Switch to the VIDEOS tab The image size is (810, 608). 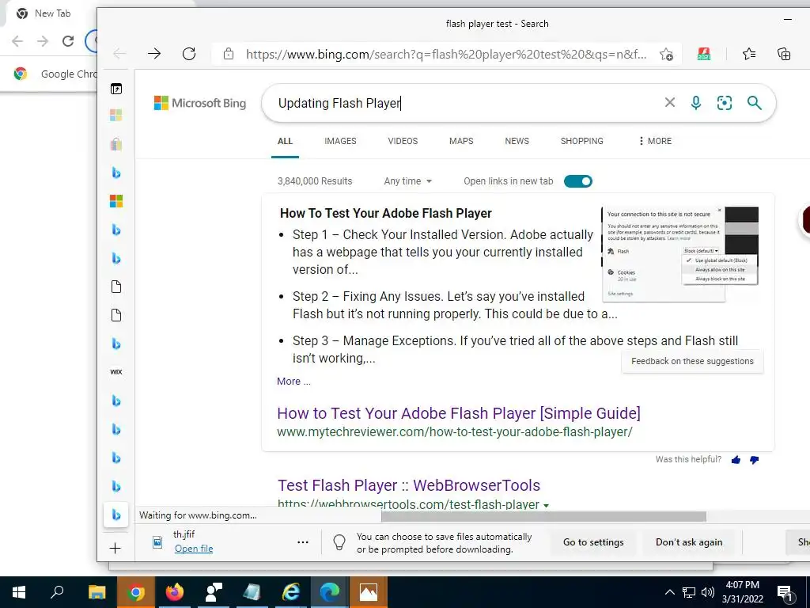[x=403, y=141]
